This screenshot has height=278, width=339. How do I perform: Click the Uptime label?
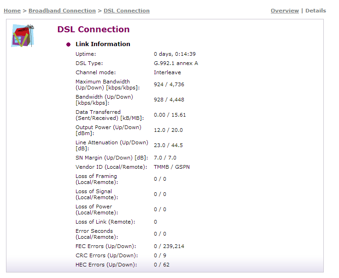click(x=86, y=54)
